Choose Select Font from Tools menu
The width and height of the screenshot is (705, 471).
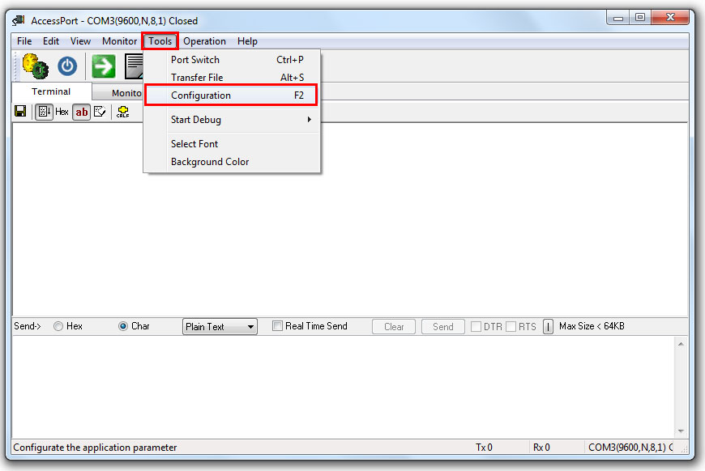[x=232, y=144]
